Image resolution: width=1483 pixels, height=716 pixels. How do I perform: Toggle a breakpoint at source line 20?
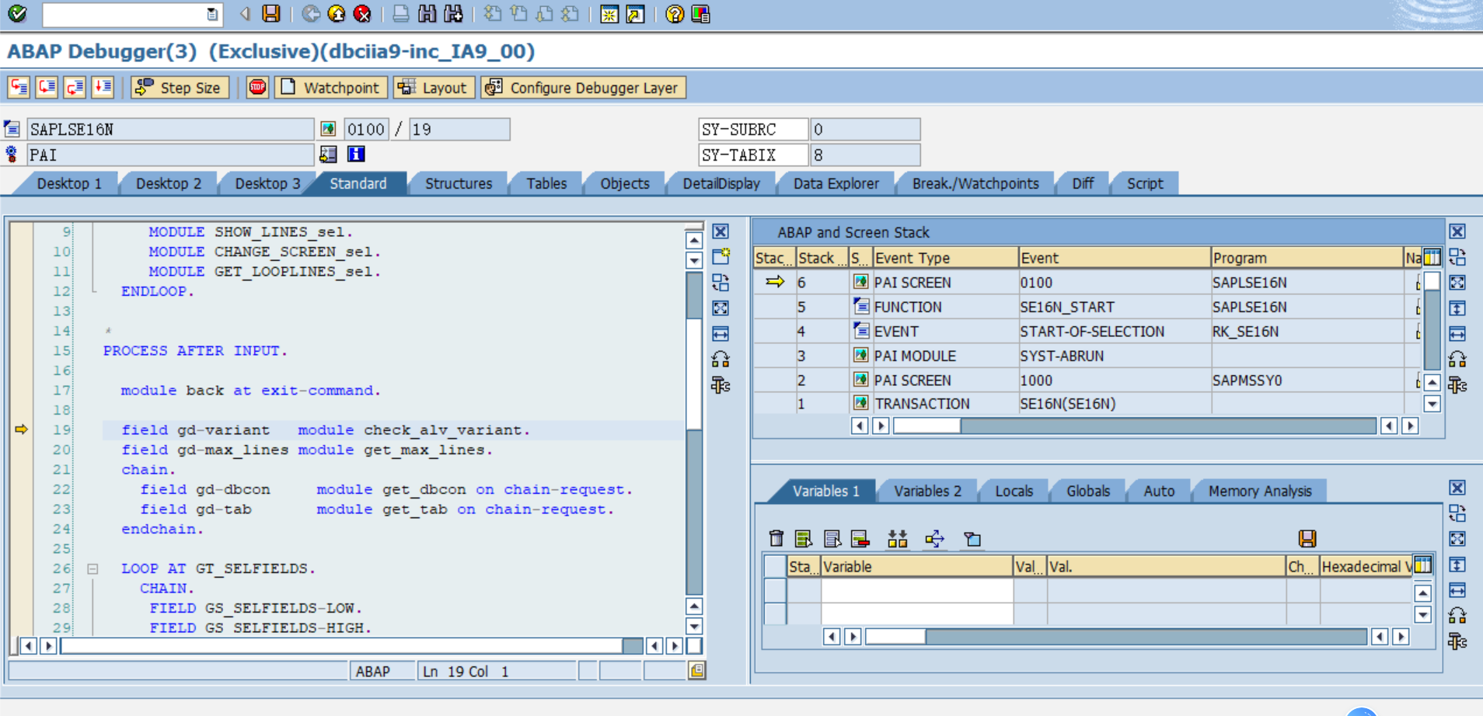tap(21, 450)
